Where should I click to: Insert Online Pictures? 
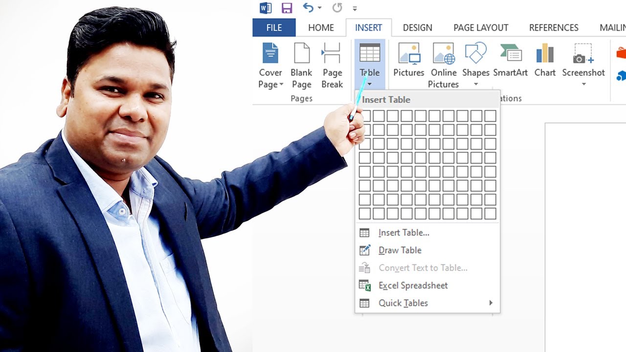click(x=443, y=61)
